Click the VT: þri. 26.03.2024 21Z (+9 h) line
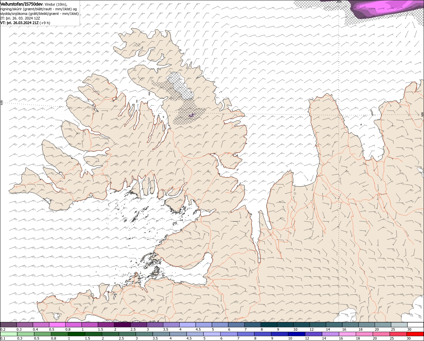 click(x=26, y=23)
